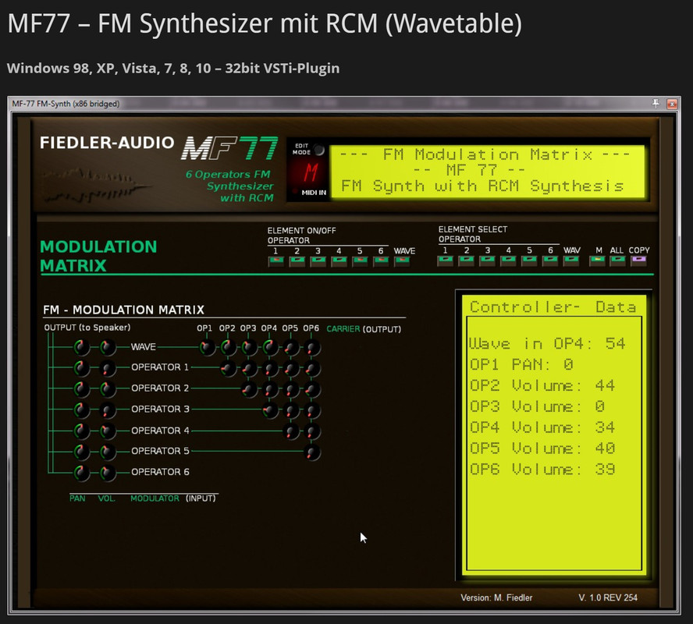Click the Operator 3 VOL knob
The image size is (693, 624).
107,409
